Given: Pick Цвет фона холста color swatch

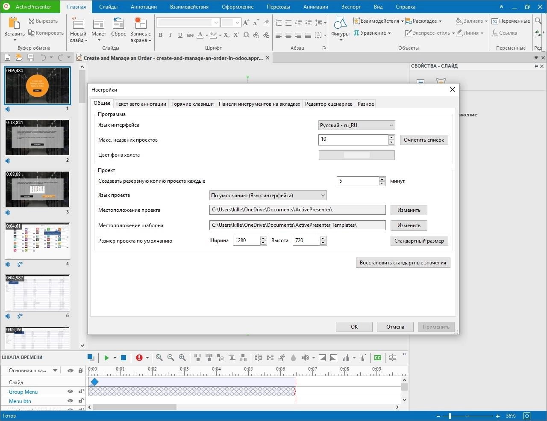Looking at the screenshot, I should (357, 155).
